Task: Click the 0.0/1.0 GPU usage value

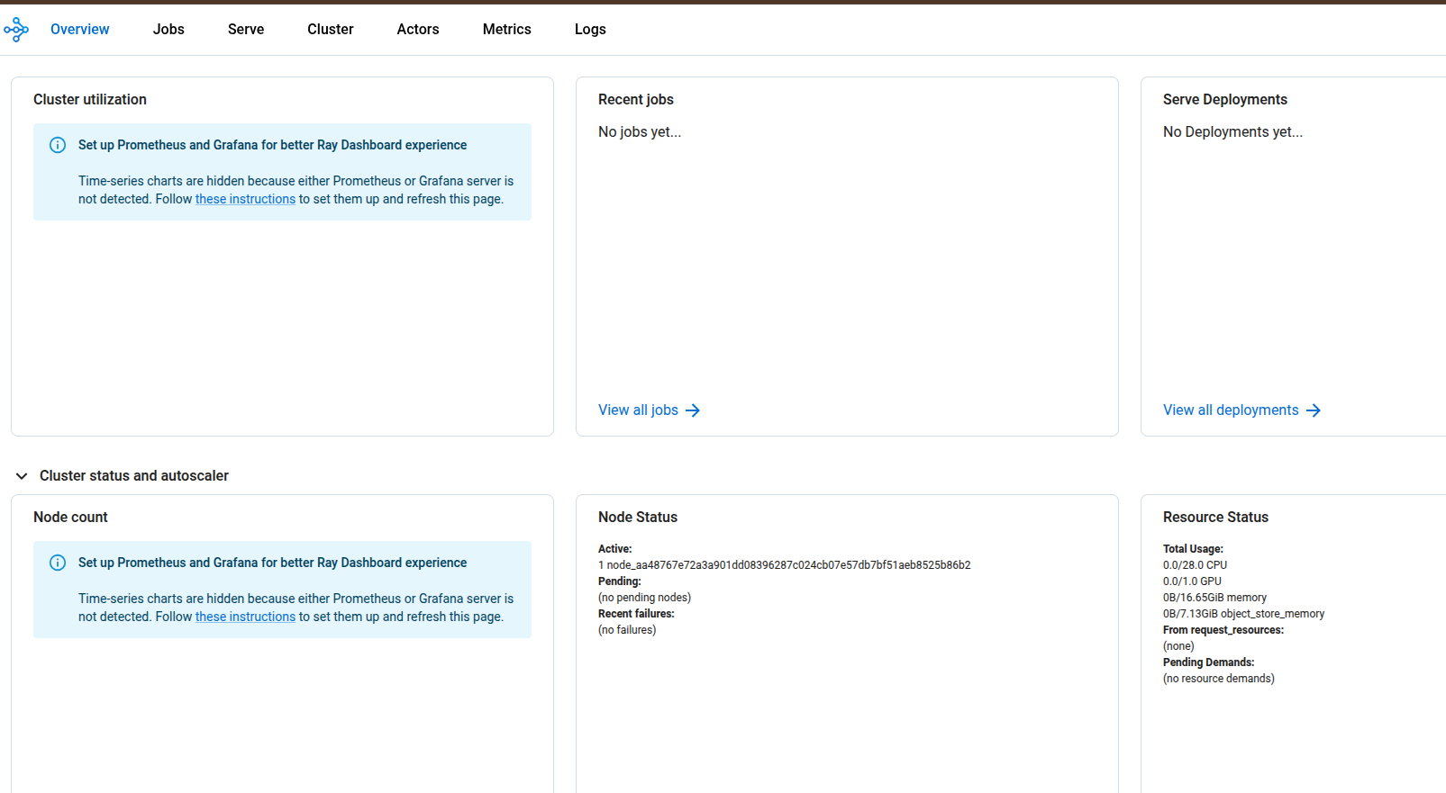Action: 1192,581
